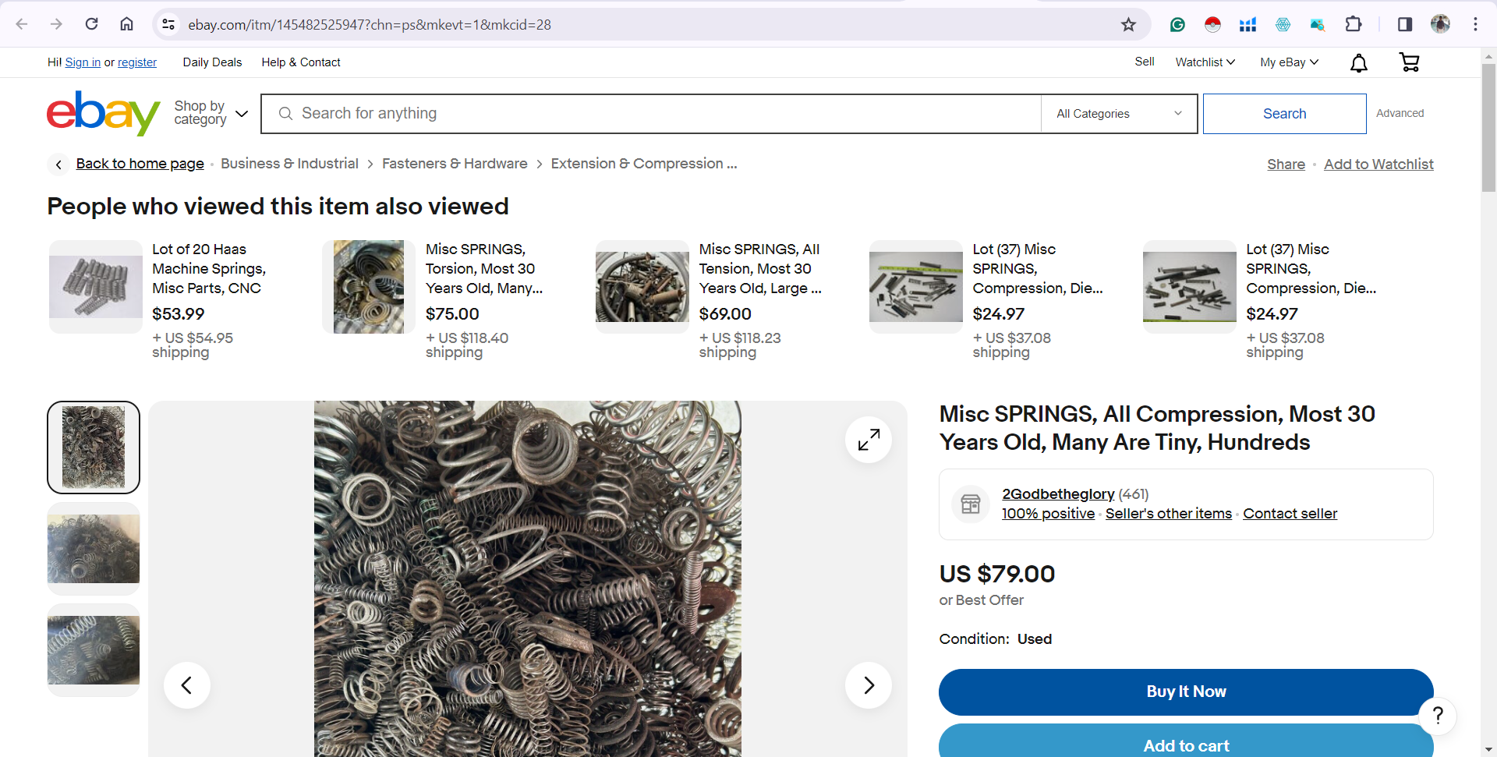Image resolution: width=1497 pixels, height=757 pixels.
Task: View site information icon in address bar
Action: click(168, 25)
